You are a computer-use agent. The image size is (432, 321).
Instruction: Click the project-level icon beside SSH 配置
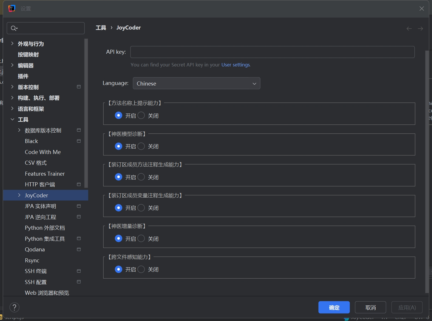(x=79, y=282)
